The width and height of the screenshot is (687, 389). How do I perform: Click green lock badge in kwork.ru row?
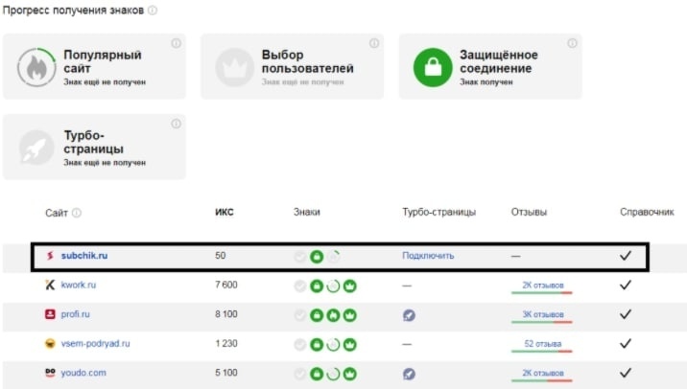coord(317,286)
